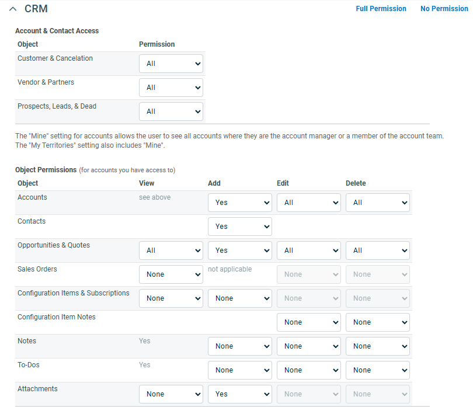Open Configuration Items & Subscriptions Add dropdown
The image size is (473, 407).
click(x=240, y=298)
